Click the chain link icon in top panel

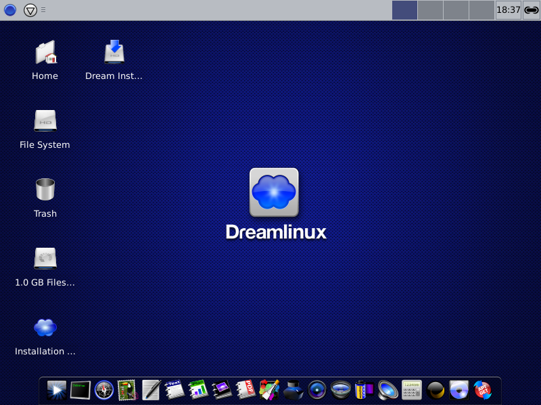[532, 10]
